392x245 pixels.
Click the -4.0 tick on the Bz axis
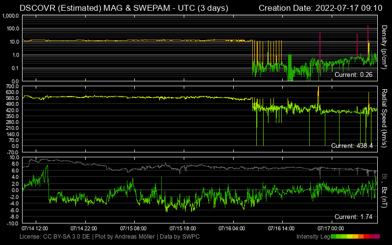(14, 203)
